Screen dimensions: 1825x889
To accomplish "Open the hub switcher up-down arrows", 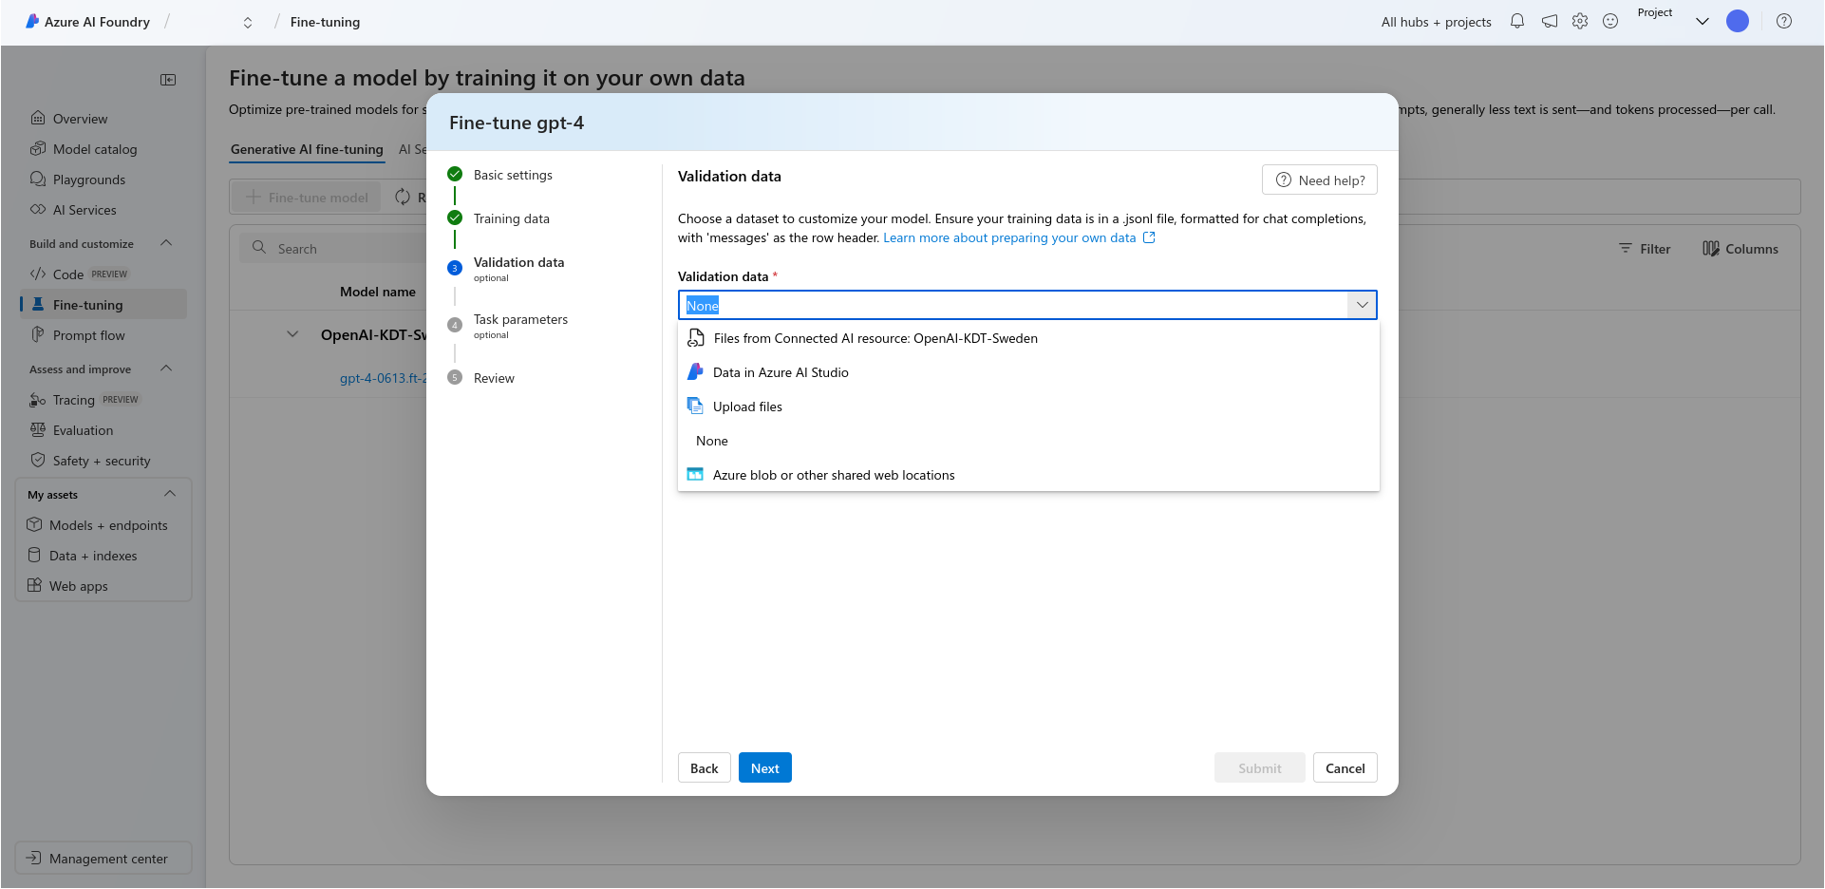I will click(248, 23).
